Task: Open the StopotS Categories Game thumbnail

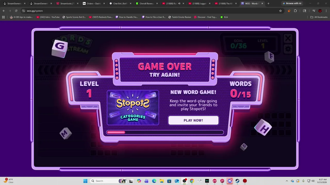Action: coord(133,108)
